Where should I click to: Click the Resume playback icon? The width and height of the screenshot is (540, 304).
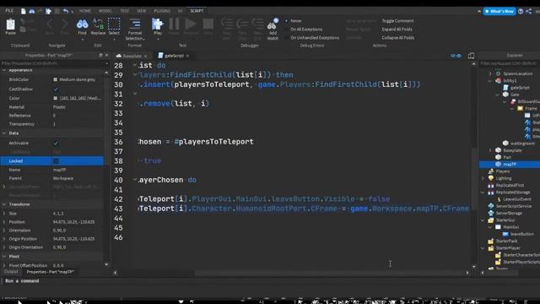point(191,24)
